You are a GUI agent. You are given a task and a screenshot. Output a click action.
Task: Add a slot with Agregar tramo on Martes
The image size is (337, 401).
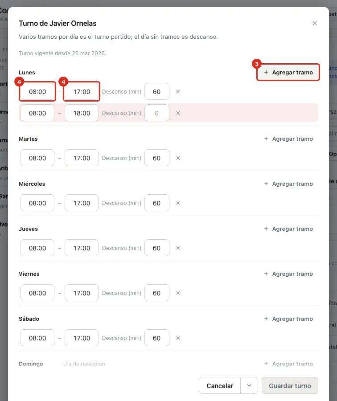[288, 139]
